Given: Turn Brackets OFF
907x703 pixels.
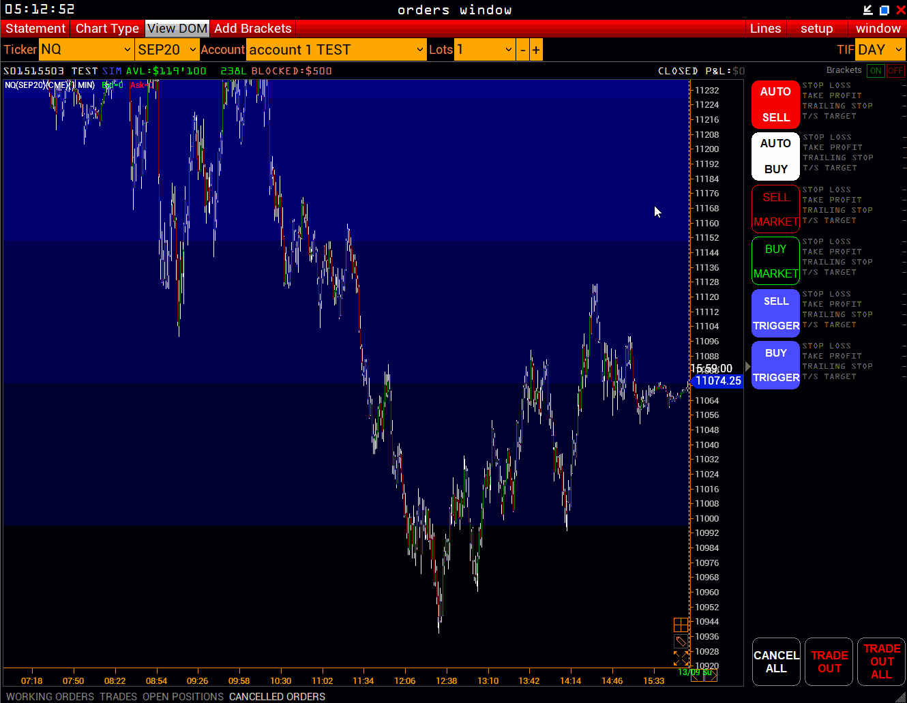Looking at the screenshot, I should point(895,70).
